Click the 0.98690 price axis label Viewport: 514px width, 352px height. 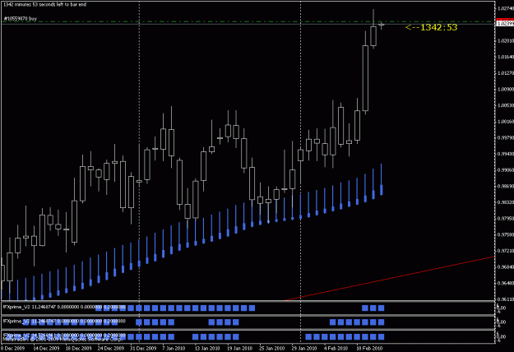click(x=505, y=186)
